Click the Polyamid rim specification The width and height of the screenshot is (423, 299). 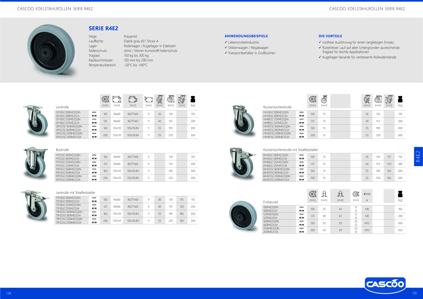click(x=130, y=36)
